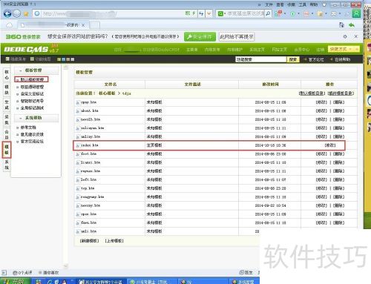Click the favorites star beside address bar
371x284 pixels.
click(x=26, y=14)
